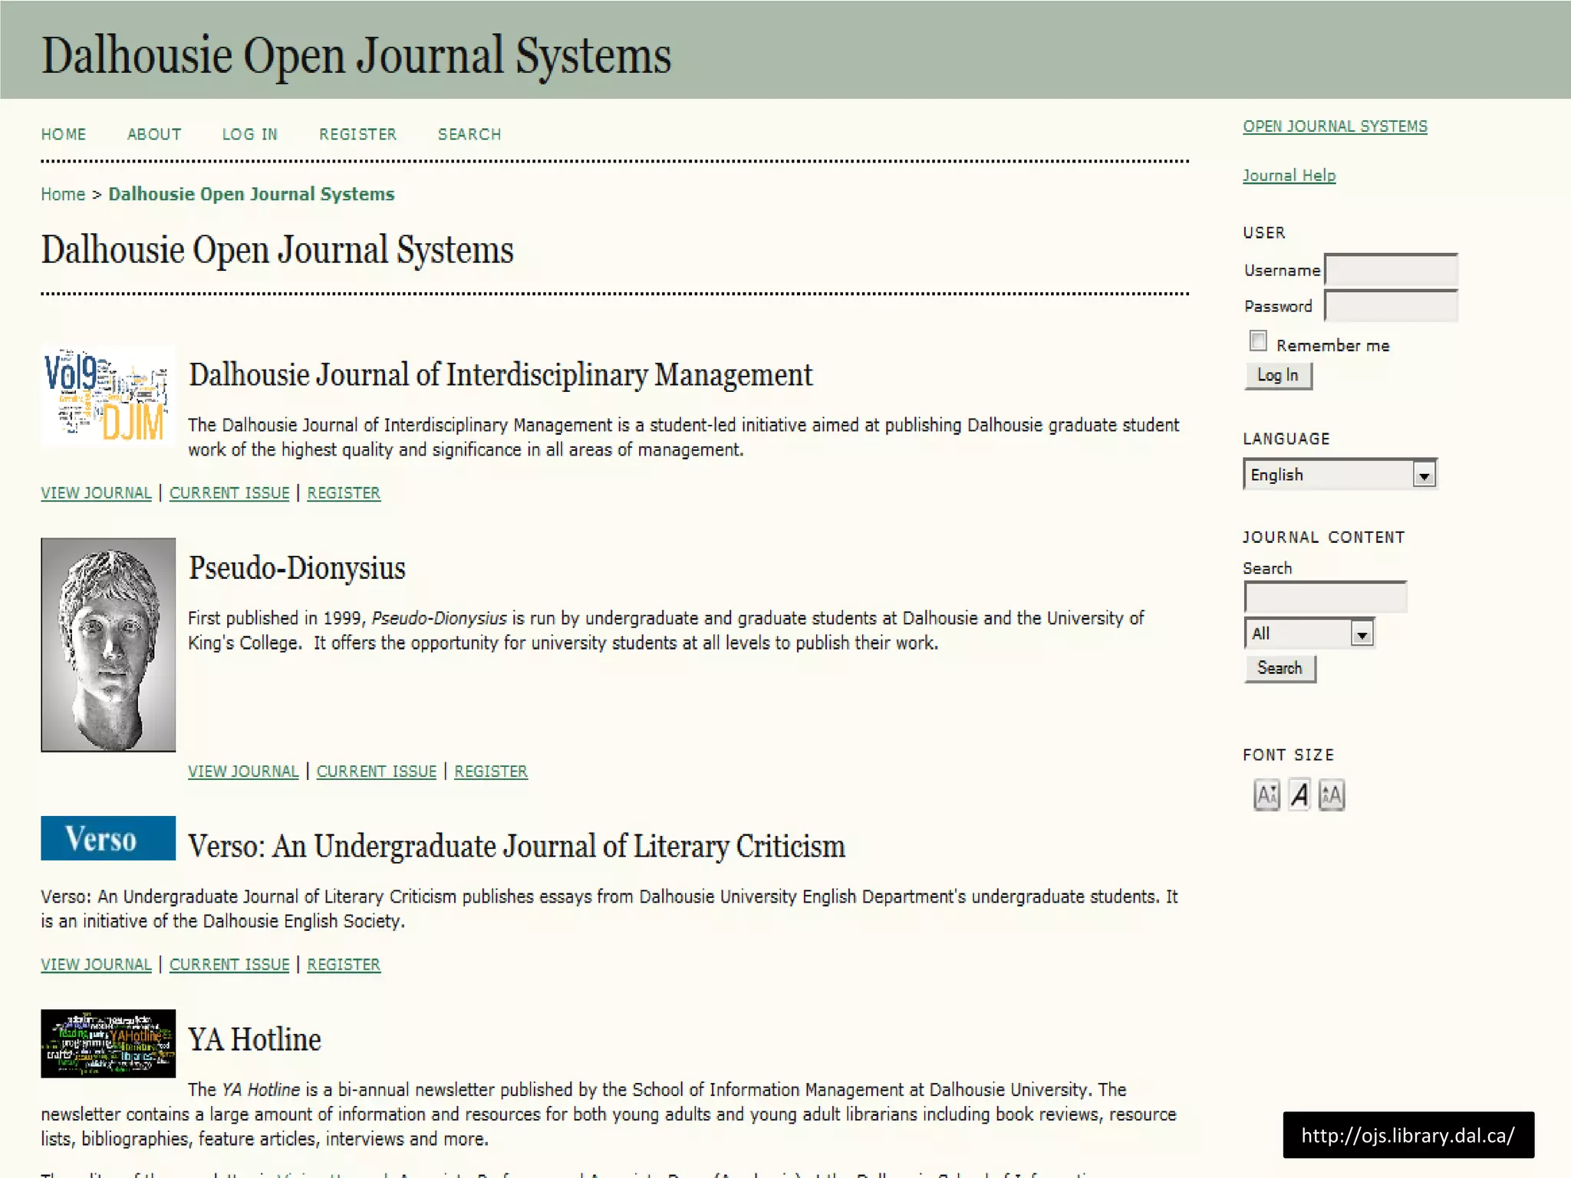Open the English language dropdown
Screen dimensions: 1571x1178
pyautogui.click(x=1340, y=475)
